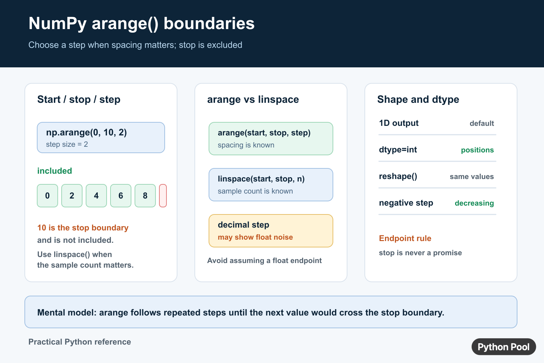Click '10 is the stop boundary' text
This screenshot has width=544, height=363.
click(83, 228)
